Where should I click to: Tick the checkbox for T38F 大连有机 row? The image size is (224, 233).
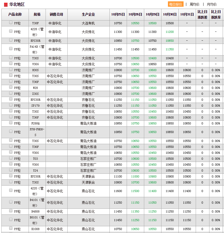tap(11, 22)
